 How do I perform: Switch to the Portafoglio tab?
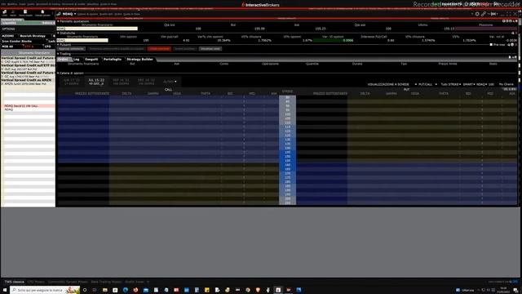coord(113,60)
